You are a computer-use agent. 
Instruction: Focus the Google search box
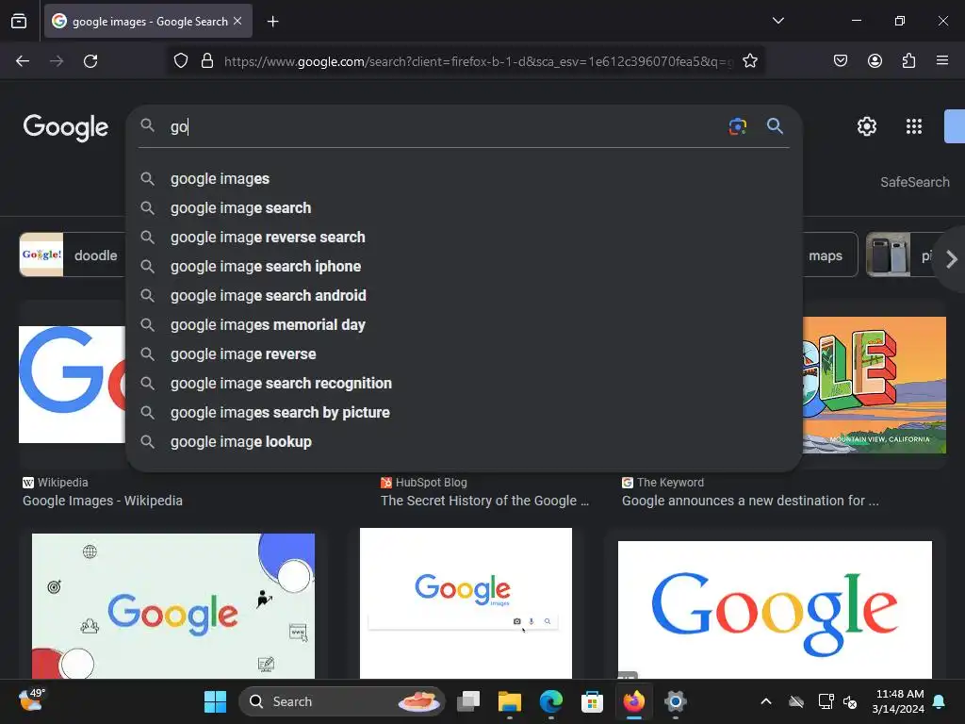[x=443, y=127]
